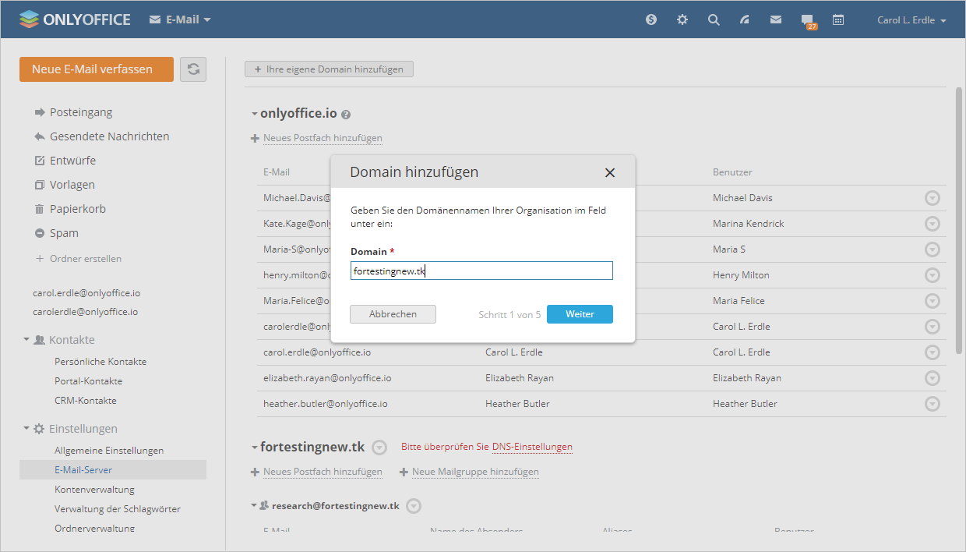The height and width of the screenshot is (552, 966).
Task: Open dropdown next to research@fortestingnew.tk
Action: pos(414,506)
